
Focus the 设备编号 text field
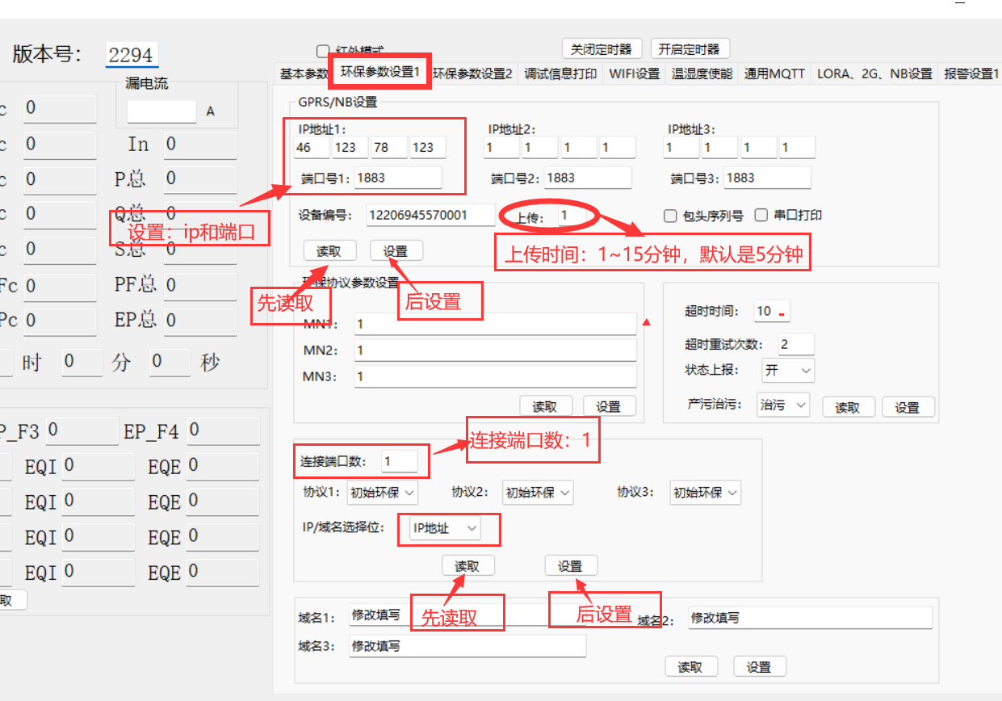tap(430, 215)
